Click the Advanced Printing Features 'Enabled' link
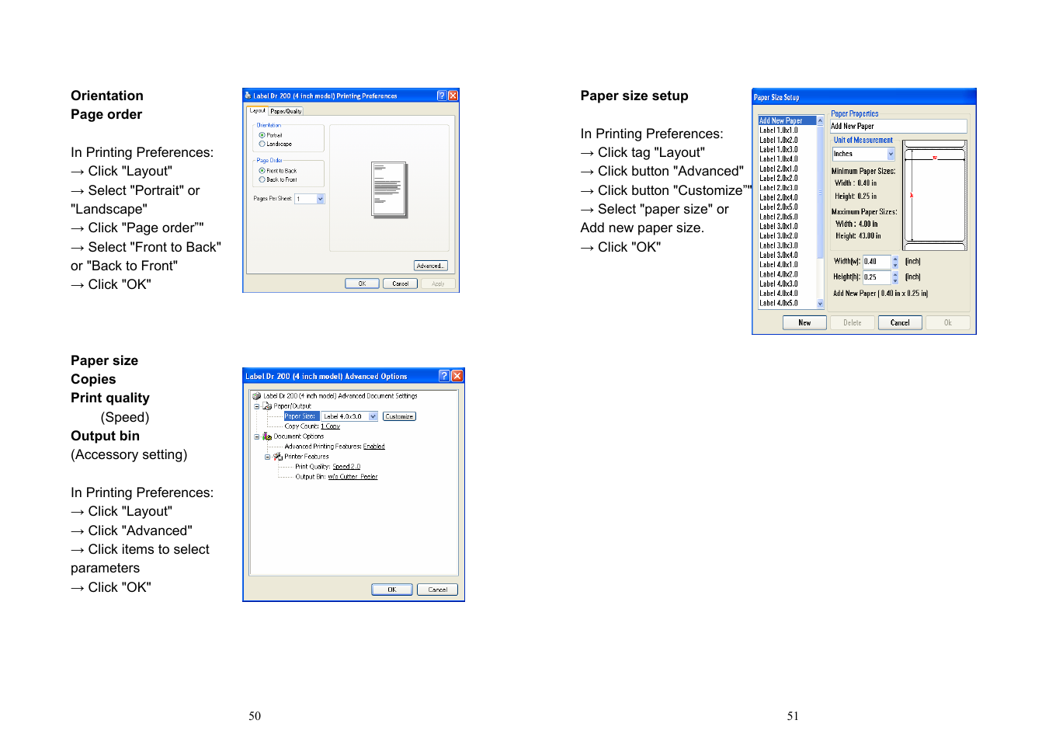The height and width of the screenshot is (741, 1049). click(x=374, y=447)
